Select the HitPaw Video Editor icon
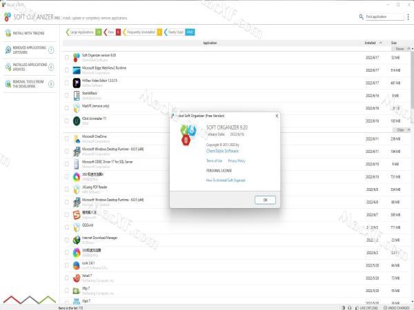 pyautogui.click(x=77, y=83)
